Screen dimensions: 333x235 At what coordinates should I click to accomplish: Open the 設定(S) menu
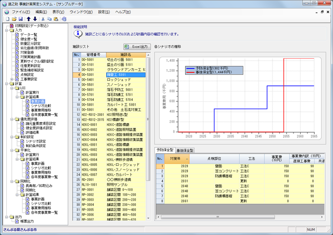(104, 11)
